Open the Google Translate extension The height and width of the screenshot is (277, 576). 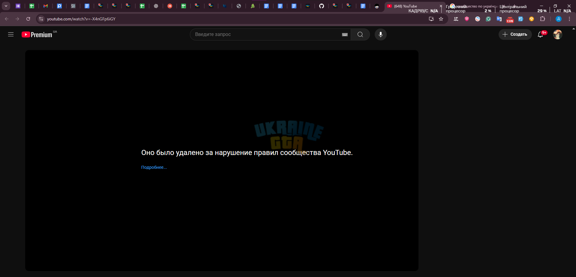point(499,19)
